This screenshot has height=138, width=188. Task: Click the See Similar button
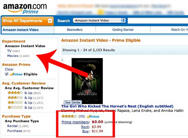[73, 102]
